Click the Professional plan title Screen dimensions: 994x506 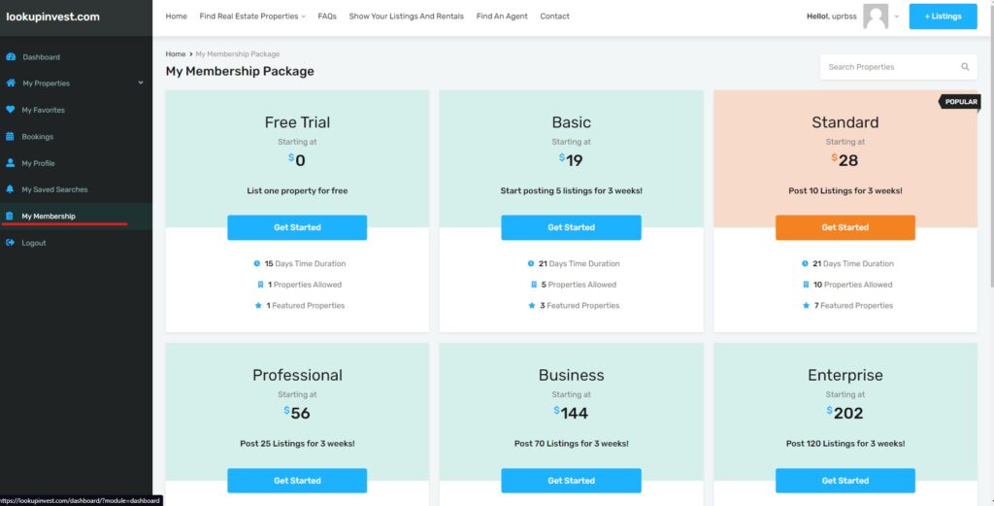tap(297, 376)
